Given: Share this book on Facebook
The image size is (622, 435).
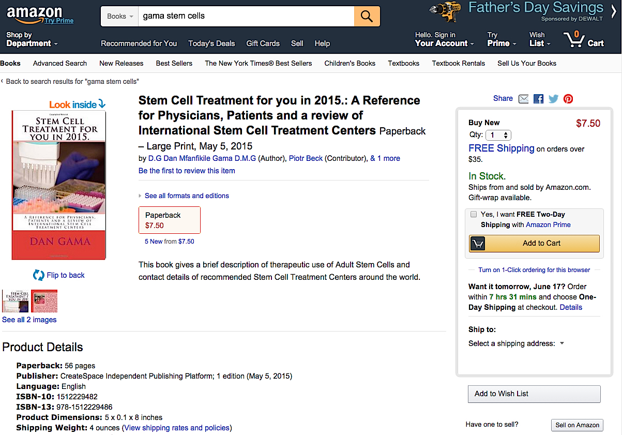Looking at the screenshot, I should pos(539,99).
